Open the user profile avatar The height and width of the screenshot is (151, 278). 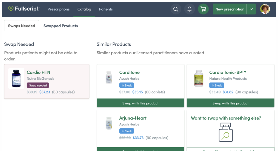coord(265,9)
